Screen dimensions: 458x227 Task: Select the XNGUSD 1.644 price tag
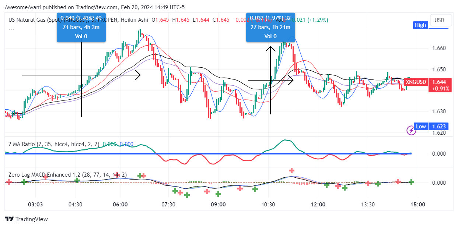[x=428, y=85]
